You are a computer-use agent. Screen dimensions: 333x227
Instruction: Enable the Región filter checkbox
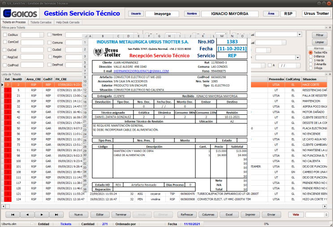[x=50, y=57]
